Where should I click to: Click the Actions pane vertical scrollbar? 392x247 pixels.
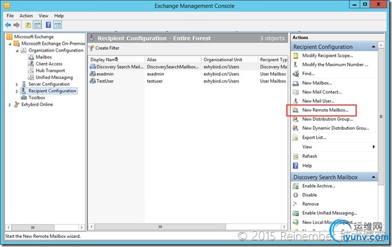[381, 117]
